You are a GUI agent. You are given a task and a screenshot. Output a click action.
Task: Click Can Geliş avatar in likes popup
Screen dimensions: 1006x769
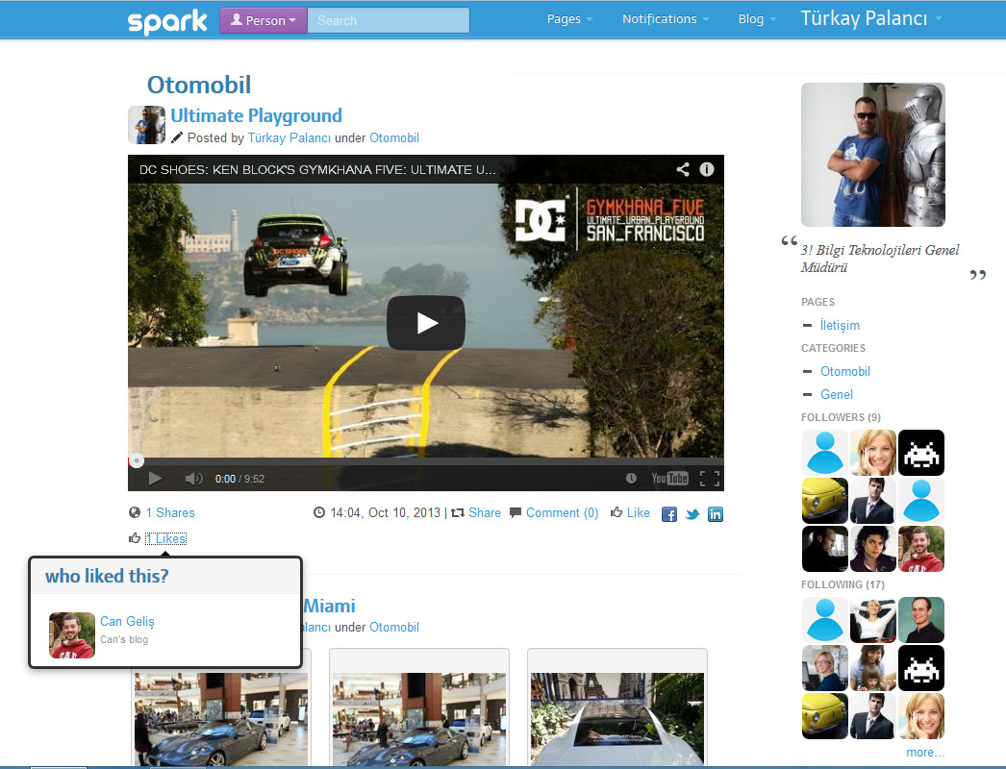(72, 635)
